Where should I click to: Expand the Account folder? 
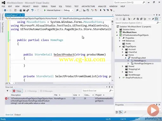(x=122, y=49)
